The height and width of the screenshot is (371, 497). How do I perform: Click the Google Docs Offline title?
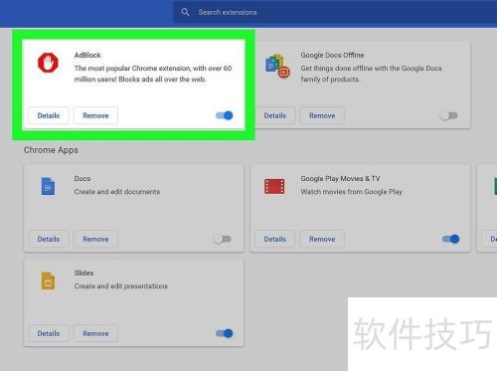pyautogui.click(x=332, y=55)
